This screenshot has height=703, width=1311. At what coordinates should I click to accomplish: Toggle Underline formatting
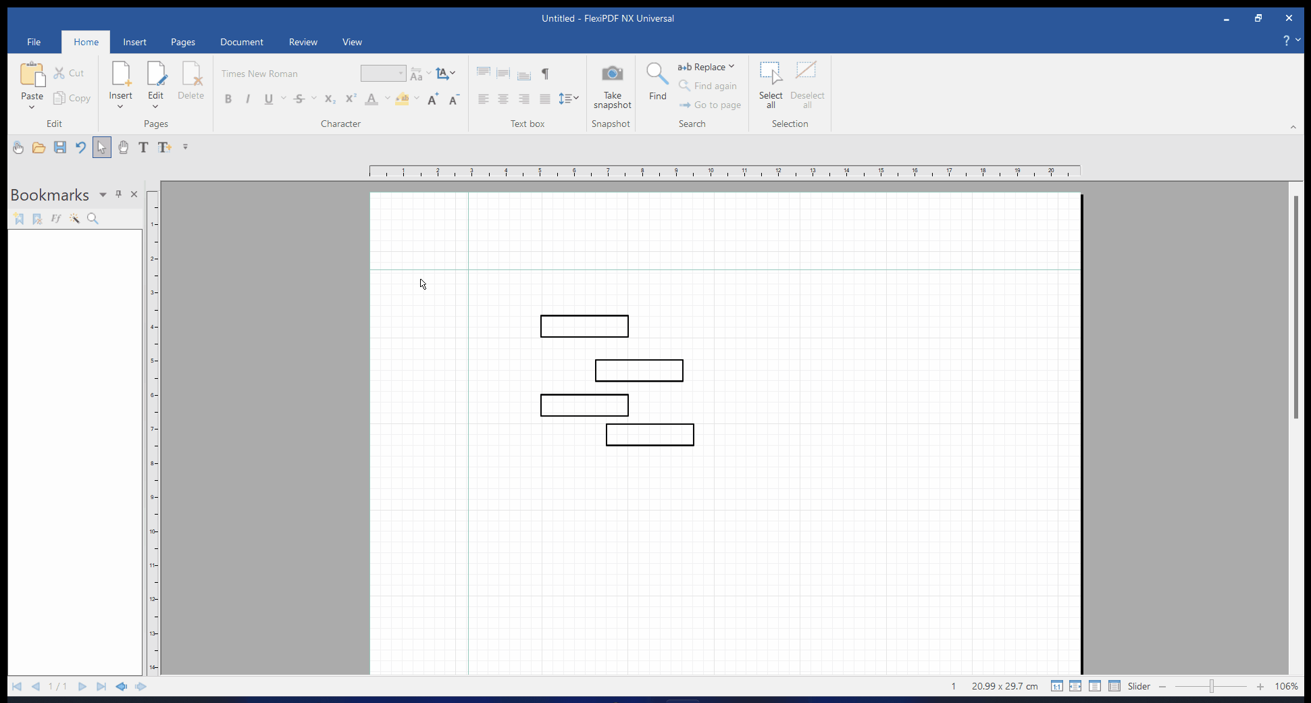[269, 99]
